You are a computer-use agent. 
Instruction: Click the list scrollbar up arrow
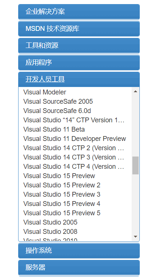point(135,91)
